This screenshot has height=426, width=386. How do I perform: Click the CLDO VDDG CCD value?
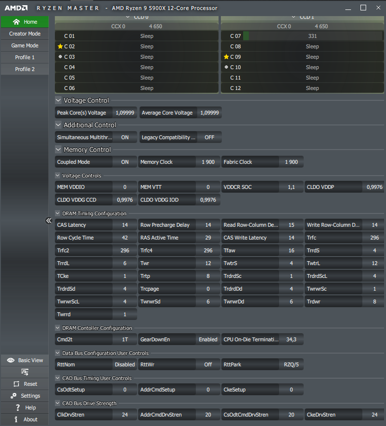coord(125,200)
